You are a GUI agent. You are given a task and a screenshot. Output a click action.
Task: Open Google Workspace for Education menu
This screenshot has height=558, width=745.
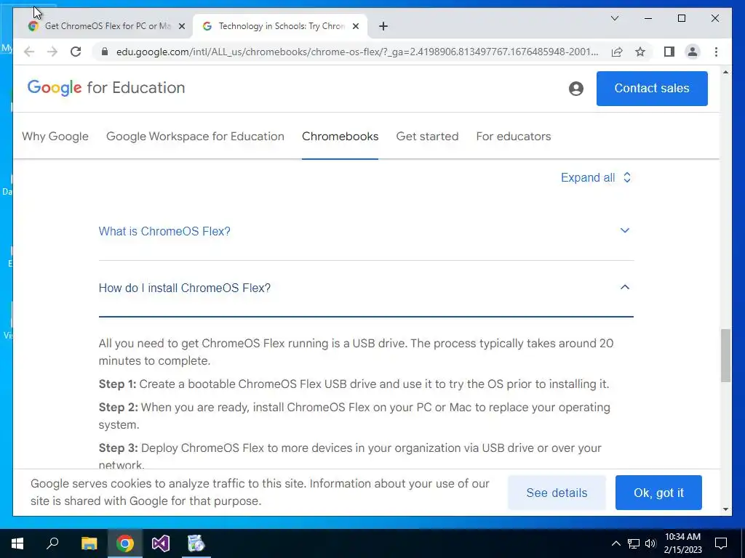pyautogui.click(x=195, y=136)
